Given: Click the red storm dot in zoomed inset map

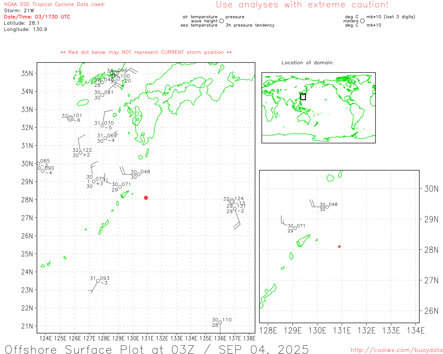Looking at the screenshot, I should click(340, 246).
